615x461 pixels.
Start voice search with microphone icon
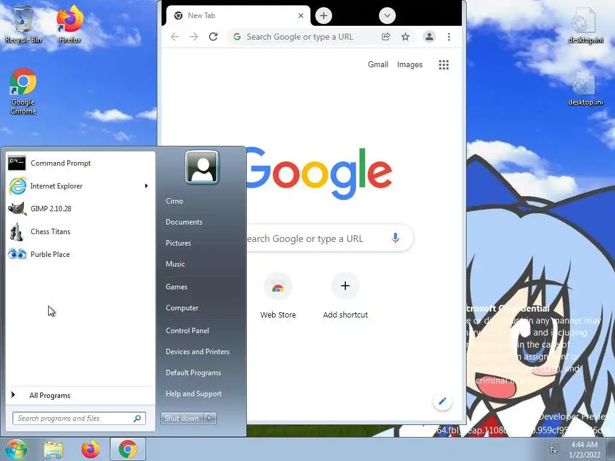click(x=395, y=238)
